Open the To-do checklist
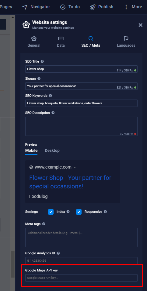Screen dimensions: 147x291 point(70,7)
